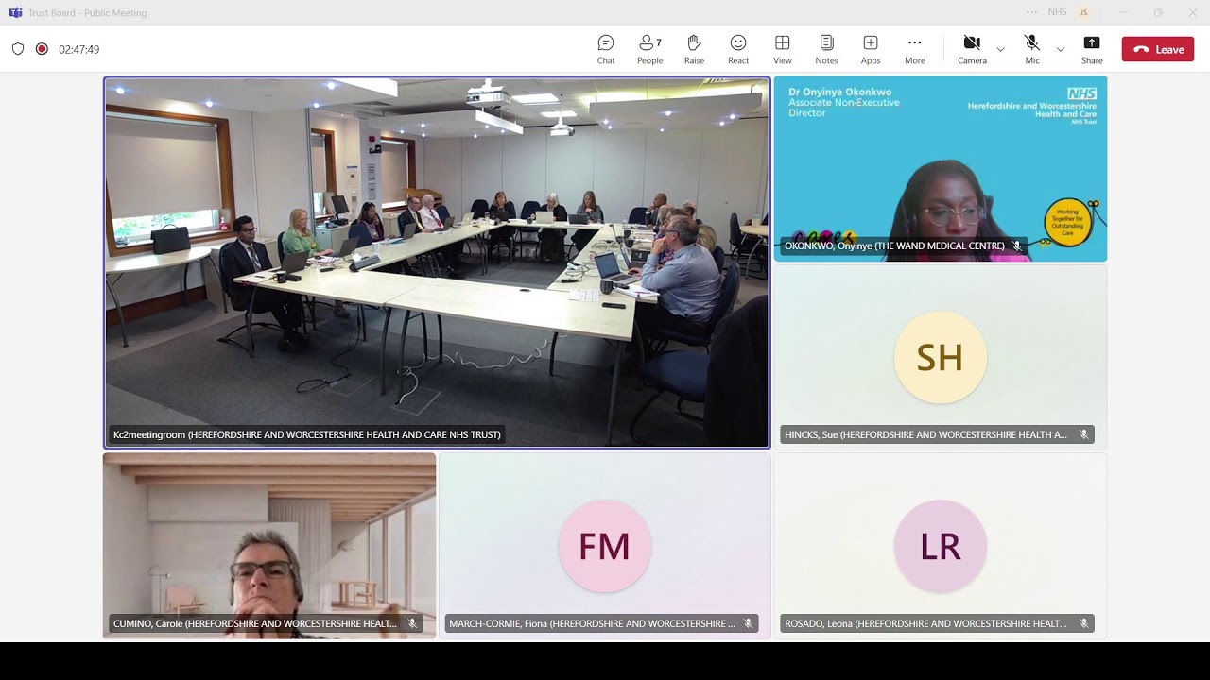
Task: Open the React emoji menu
Action: [x=738, y=49]
